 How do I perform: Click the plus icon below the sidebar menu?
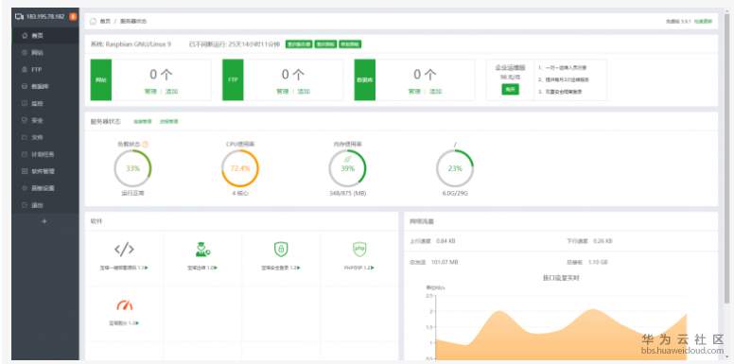pos(45,221)
